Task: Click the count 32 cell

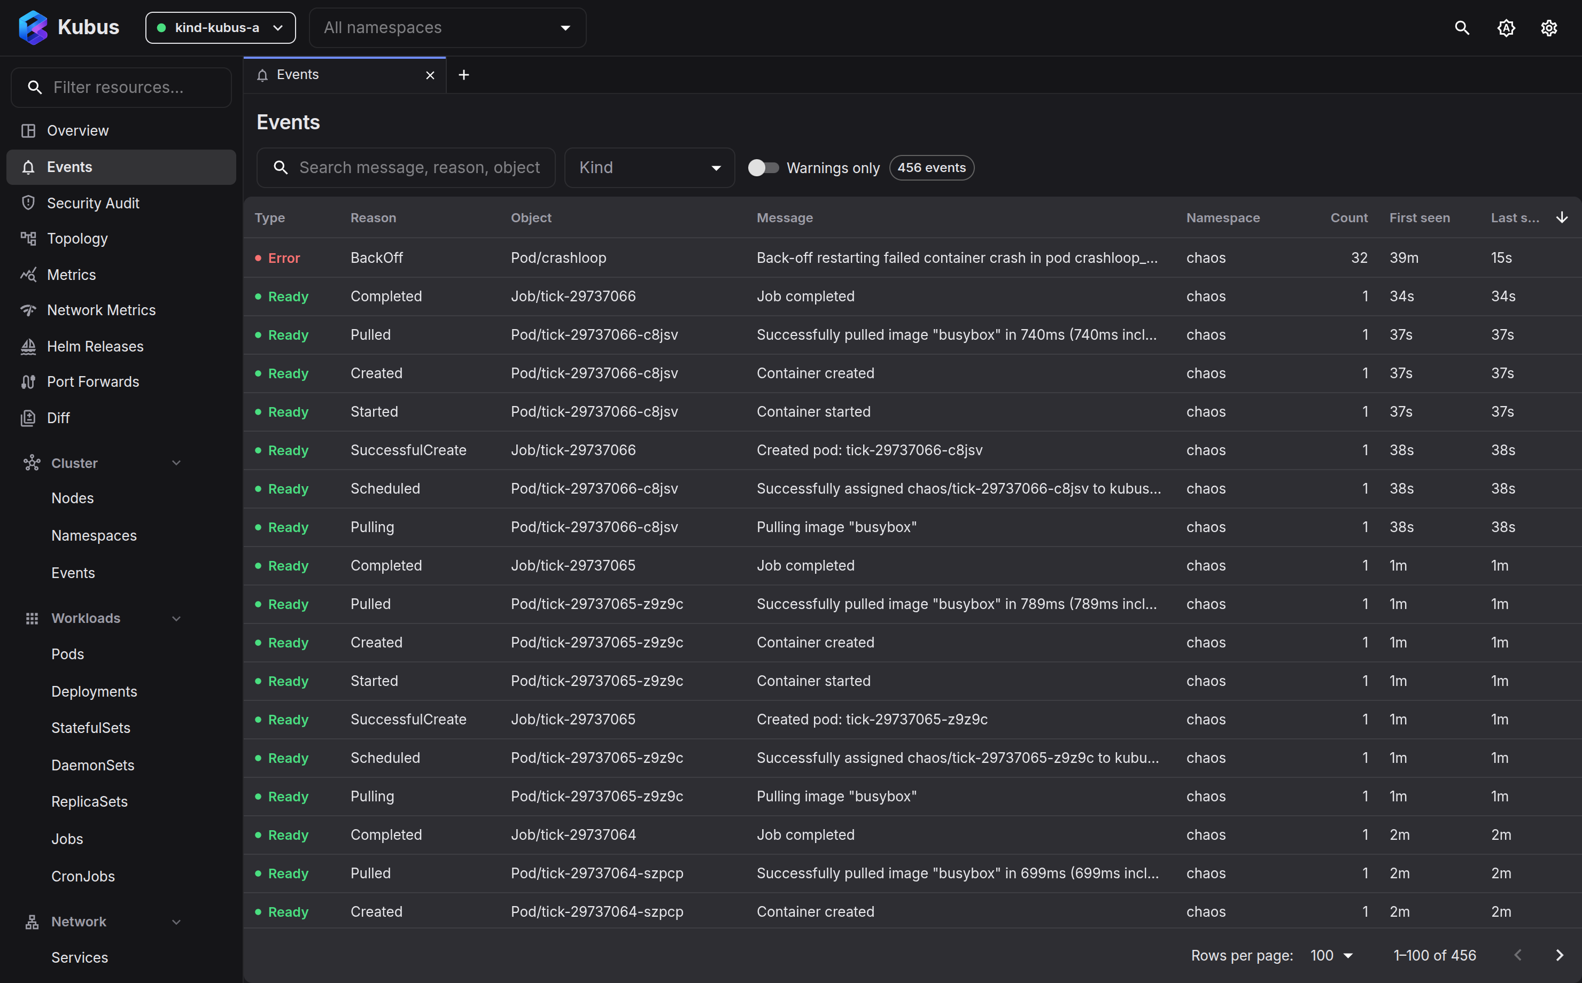Action: [1359, 258]
